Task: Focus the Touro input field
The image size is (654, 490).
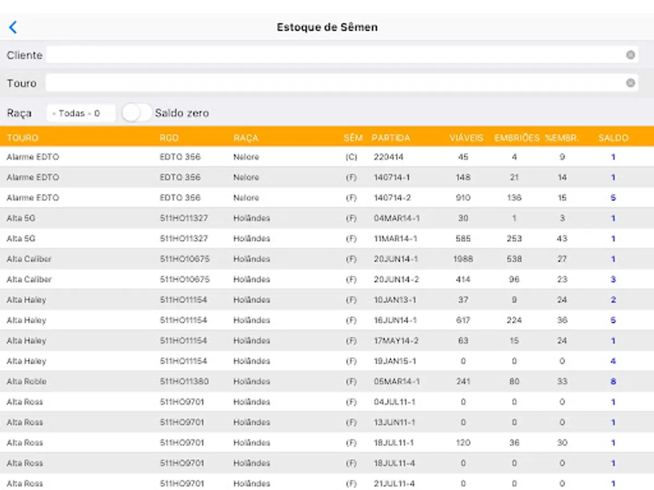Action: tap(342, 83)
